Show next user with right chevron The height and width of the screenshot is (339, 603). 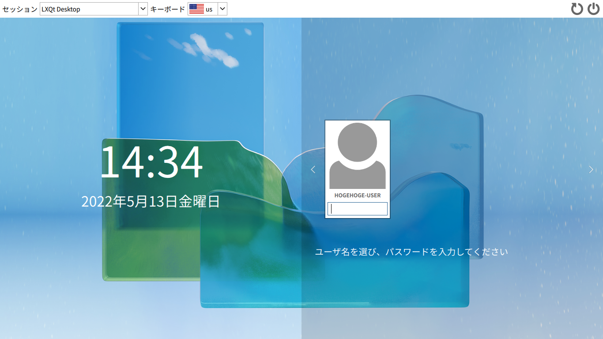point(591,169)
